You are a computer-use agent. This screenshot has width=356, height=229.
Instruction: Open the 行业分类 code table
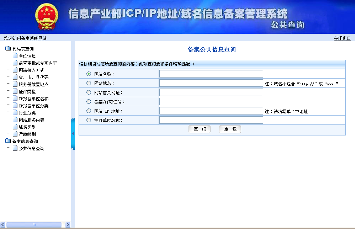tap(27, 113)
